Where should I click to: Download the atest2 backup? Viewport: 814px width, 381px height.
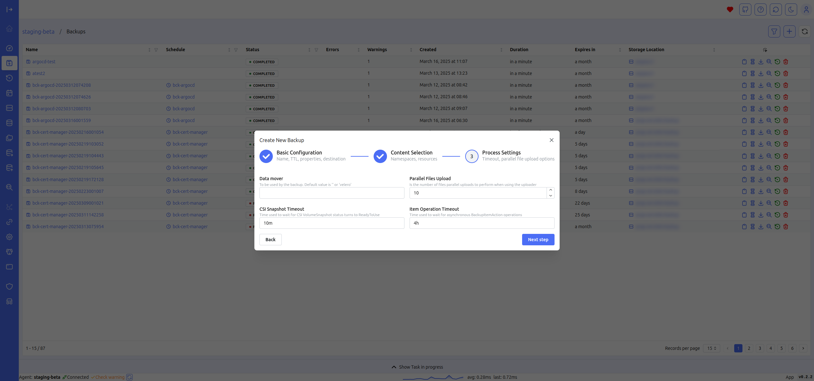point(761,73)
